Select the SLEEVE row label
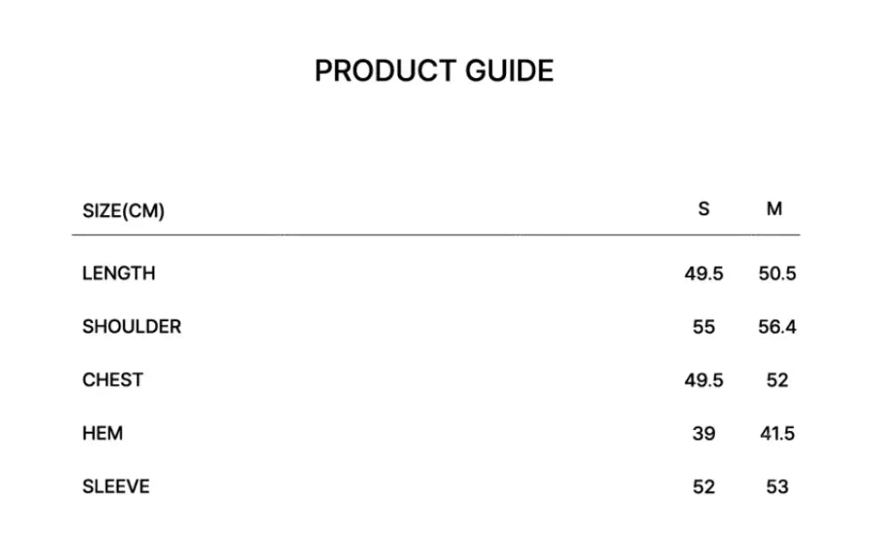Screen dimensions: 886x537 click(x=116, y=487)
